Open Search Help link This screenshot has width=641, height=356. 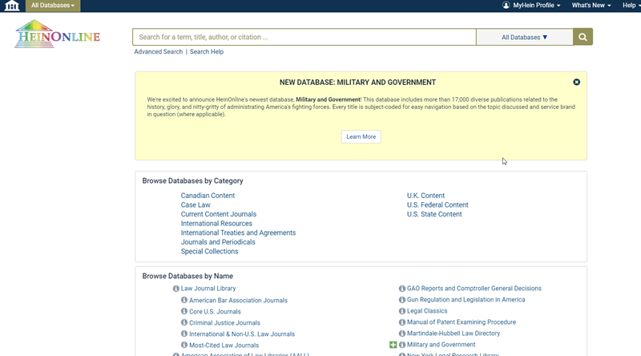207,51
